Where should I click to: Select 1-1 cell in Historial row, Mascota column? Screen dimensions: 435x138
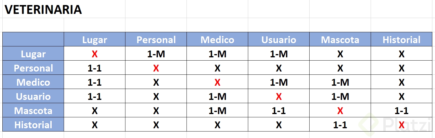[x=340, y=125]
